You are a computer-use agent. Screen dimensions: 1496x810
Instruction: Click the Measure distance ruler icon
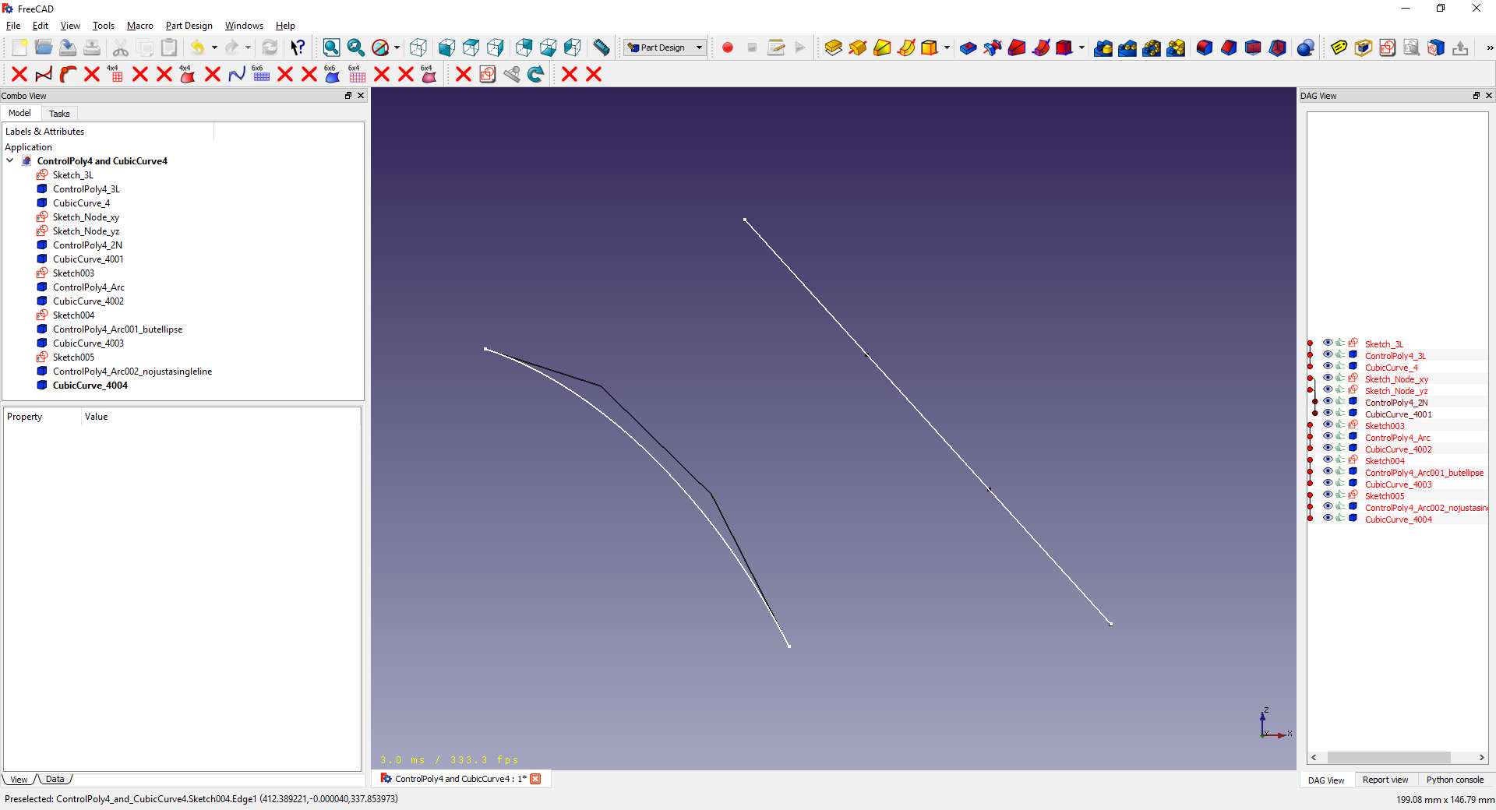602,48
